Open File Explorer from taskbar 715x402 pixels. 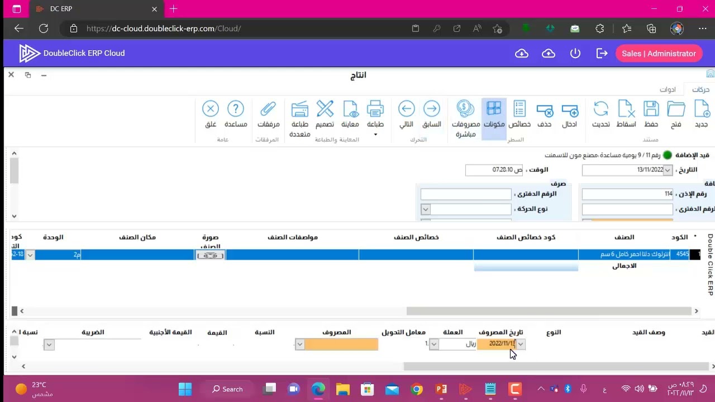pos(343,389)
